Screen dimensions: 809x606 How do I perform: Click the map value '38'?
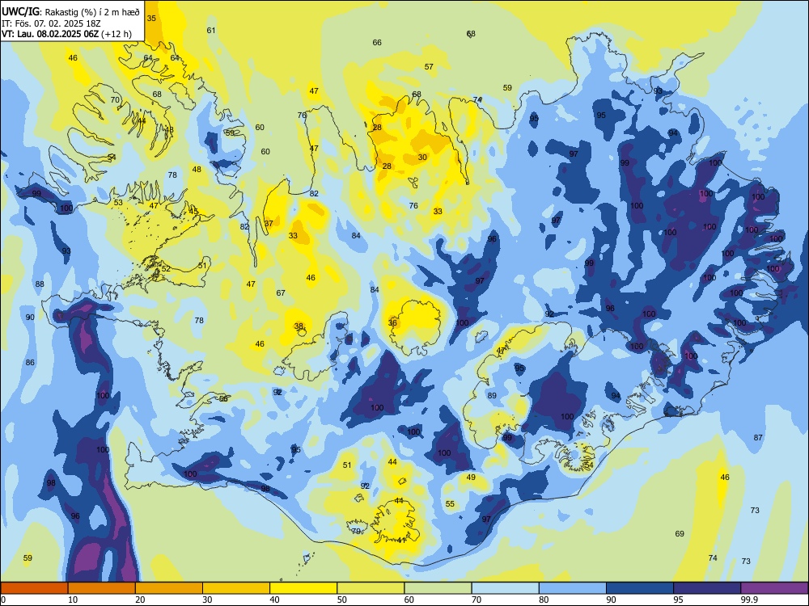click(299, 326)
